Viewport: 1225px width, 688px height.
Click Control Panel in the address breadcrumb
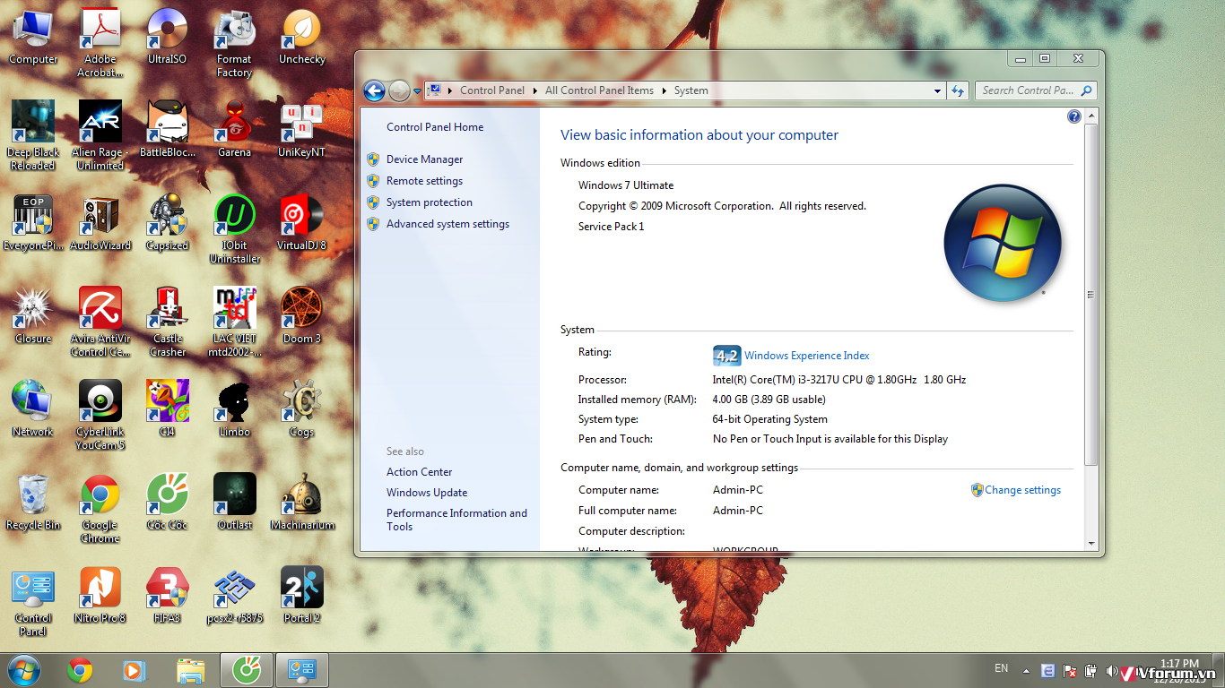(x=491, y=90)
